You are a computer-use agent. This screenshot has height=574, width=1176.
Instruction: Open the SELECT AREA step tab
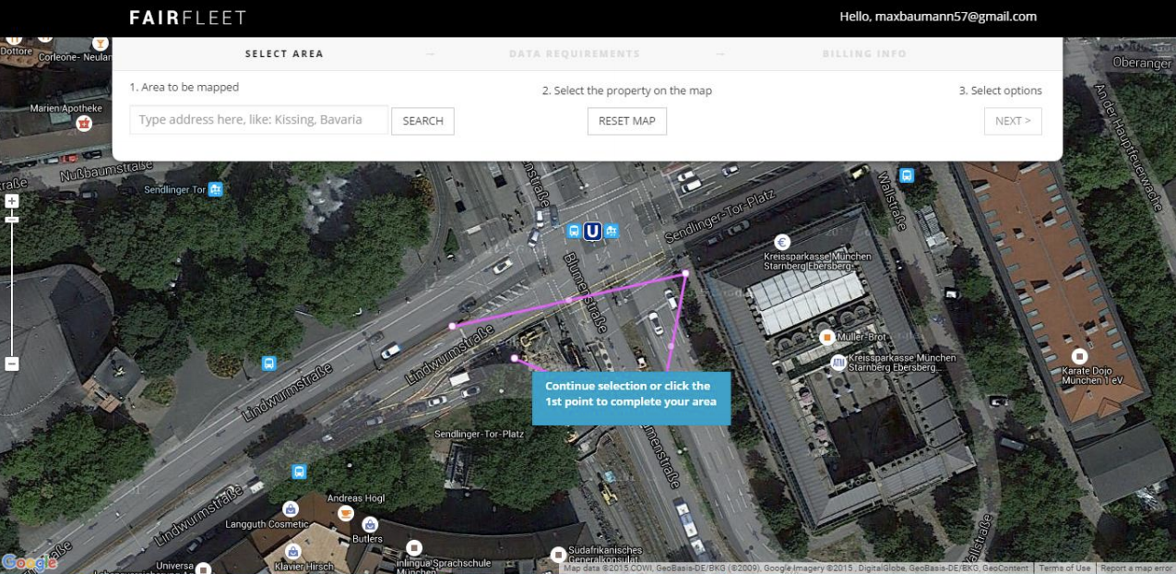tap(284, 54)
